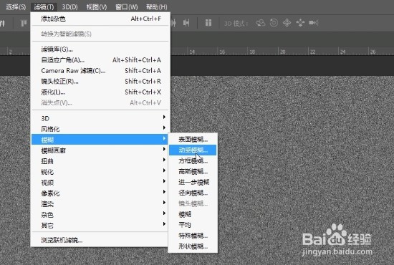This screenshot has width=394, height=265.
Task: Select 特殊模糊... smart blur
Action: pyautogui.click(x=193, y=236)
